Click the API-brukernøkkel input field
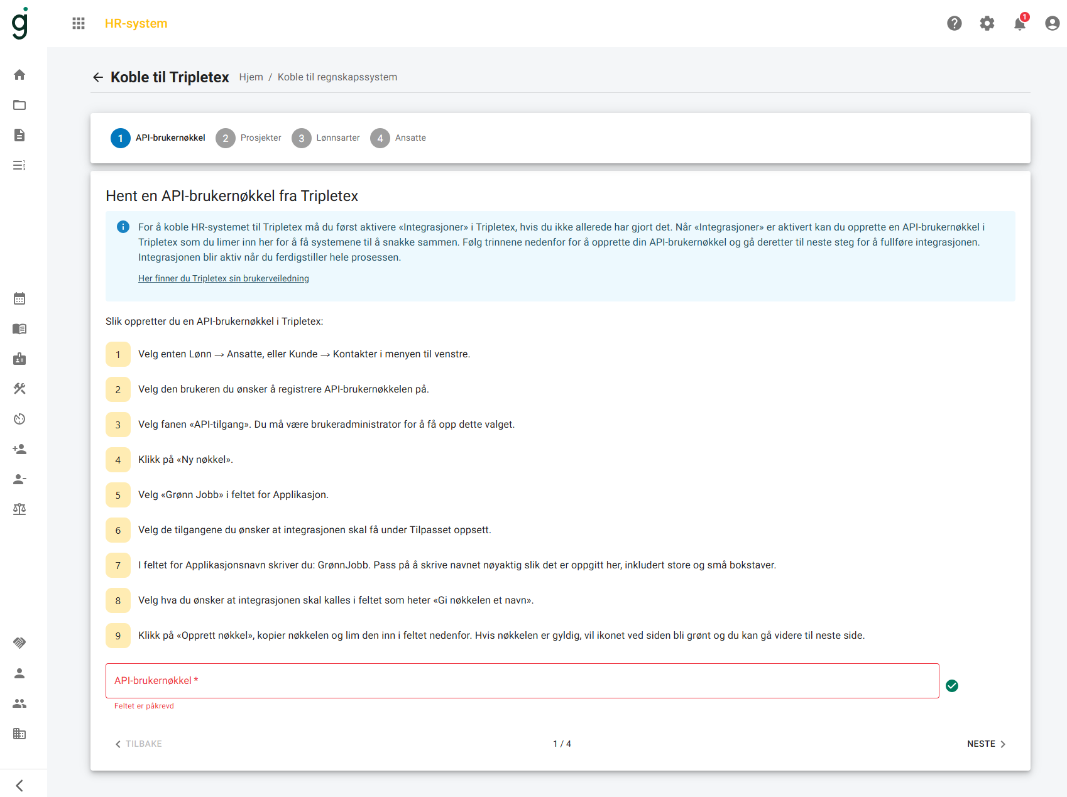 click(x=522, y=681)
